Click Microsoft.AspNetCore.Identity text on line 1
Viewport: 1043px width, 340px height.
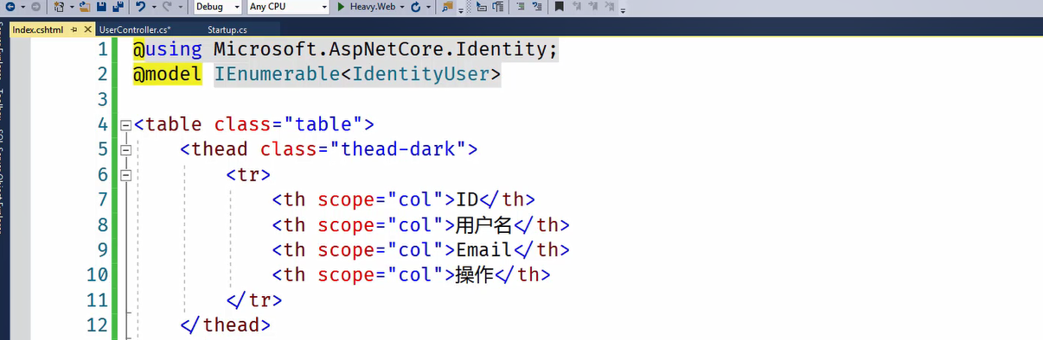click(x=381, y=49)
